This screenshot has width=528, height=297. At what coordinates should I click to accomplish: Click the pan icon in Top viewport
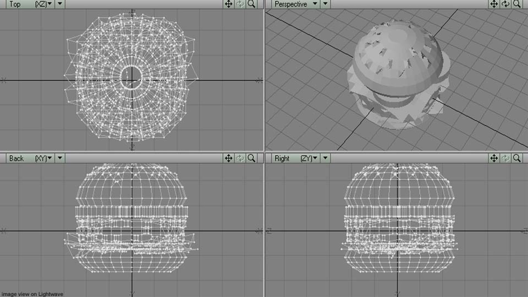pyautogui.click(x=229, y=4)
